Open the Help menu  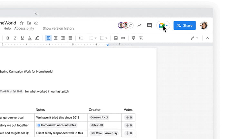point(7,28)
